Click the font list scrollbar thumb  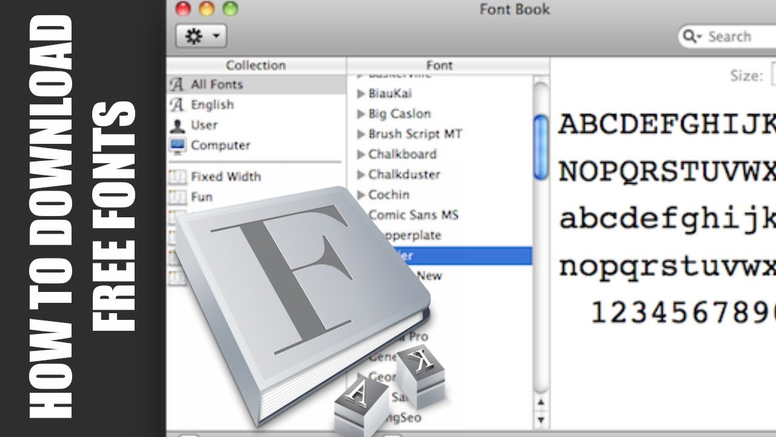pyautogui.click(x=541, y=147)
